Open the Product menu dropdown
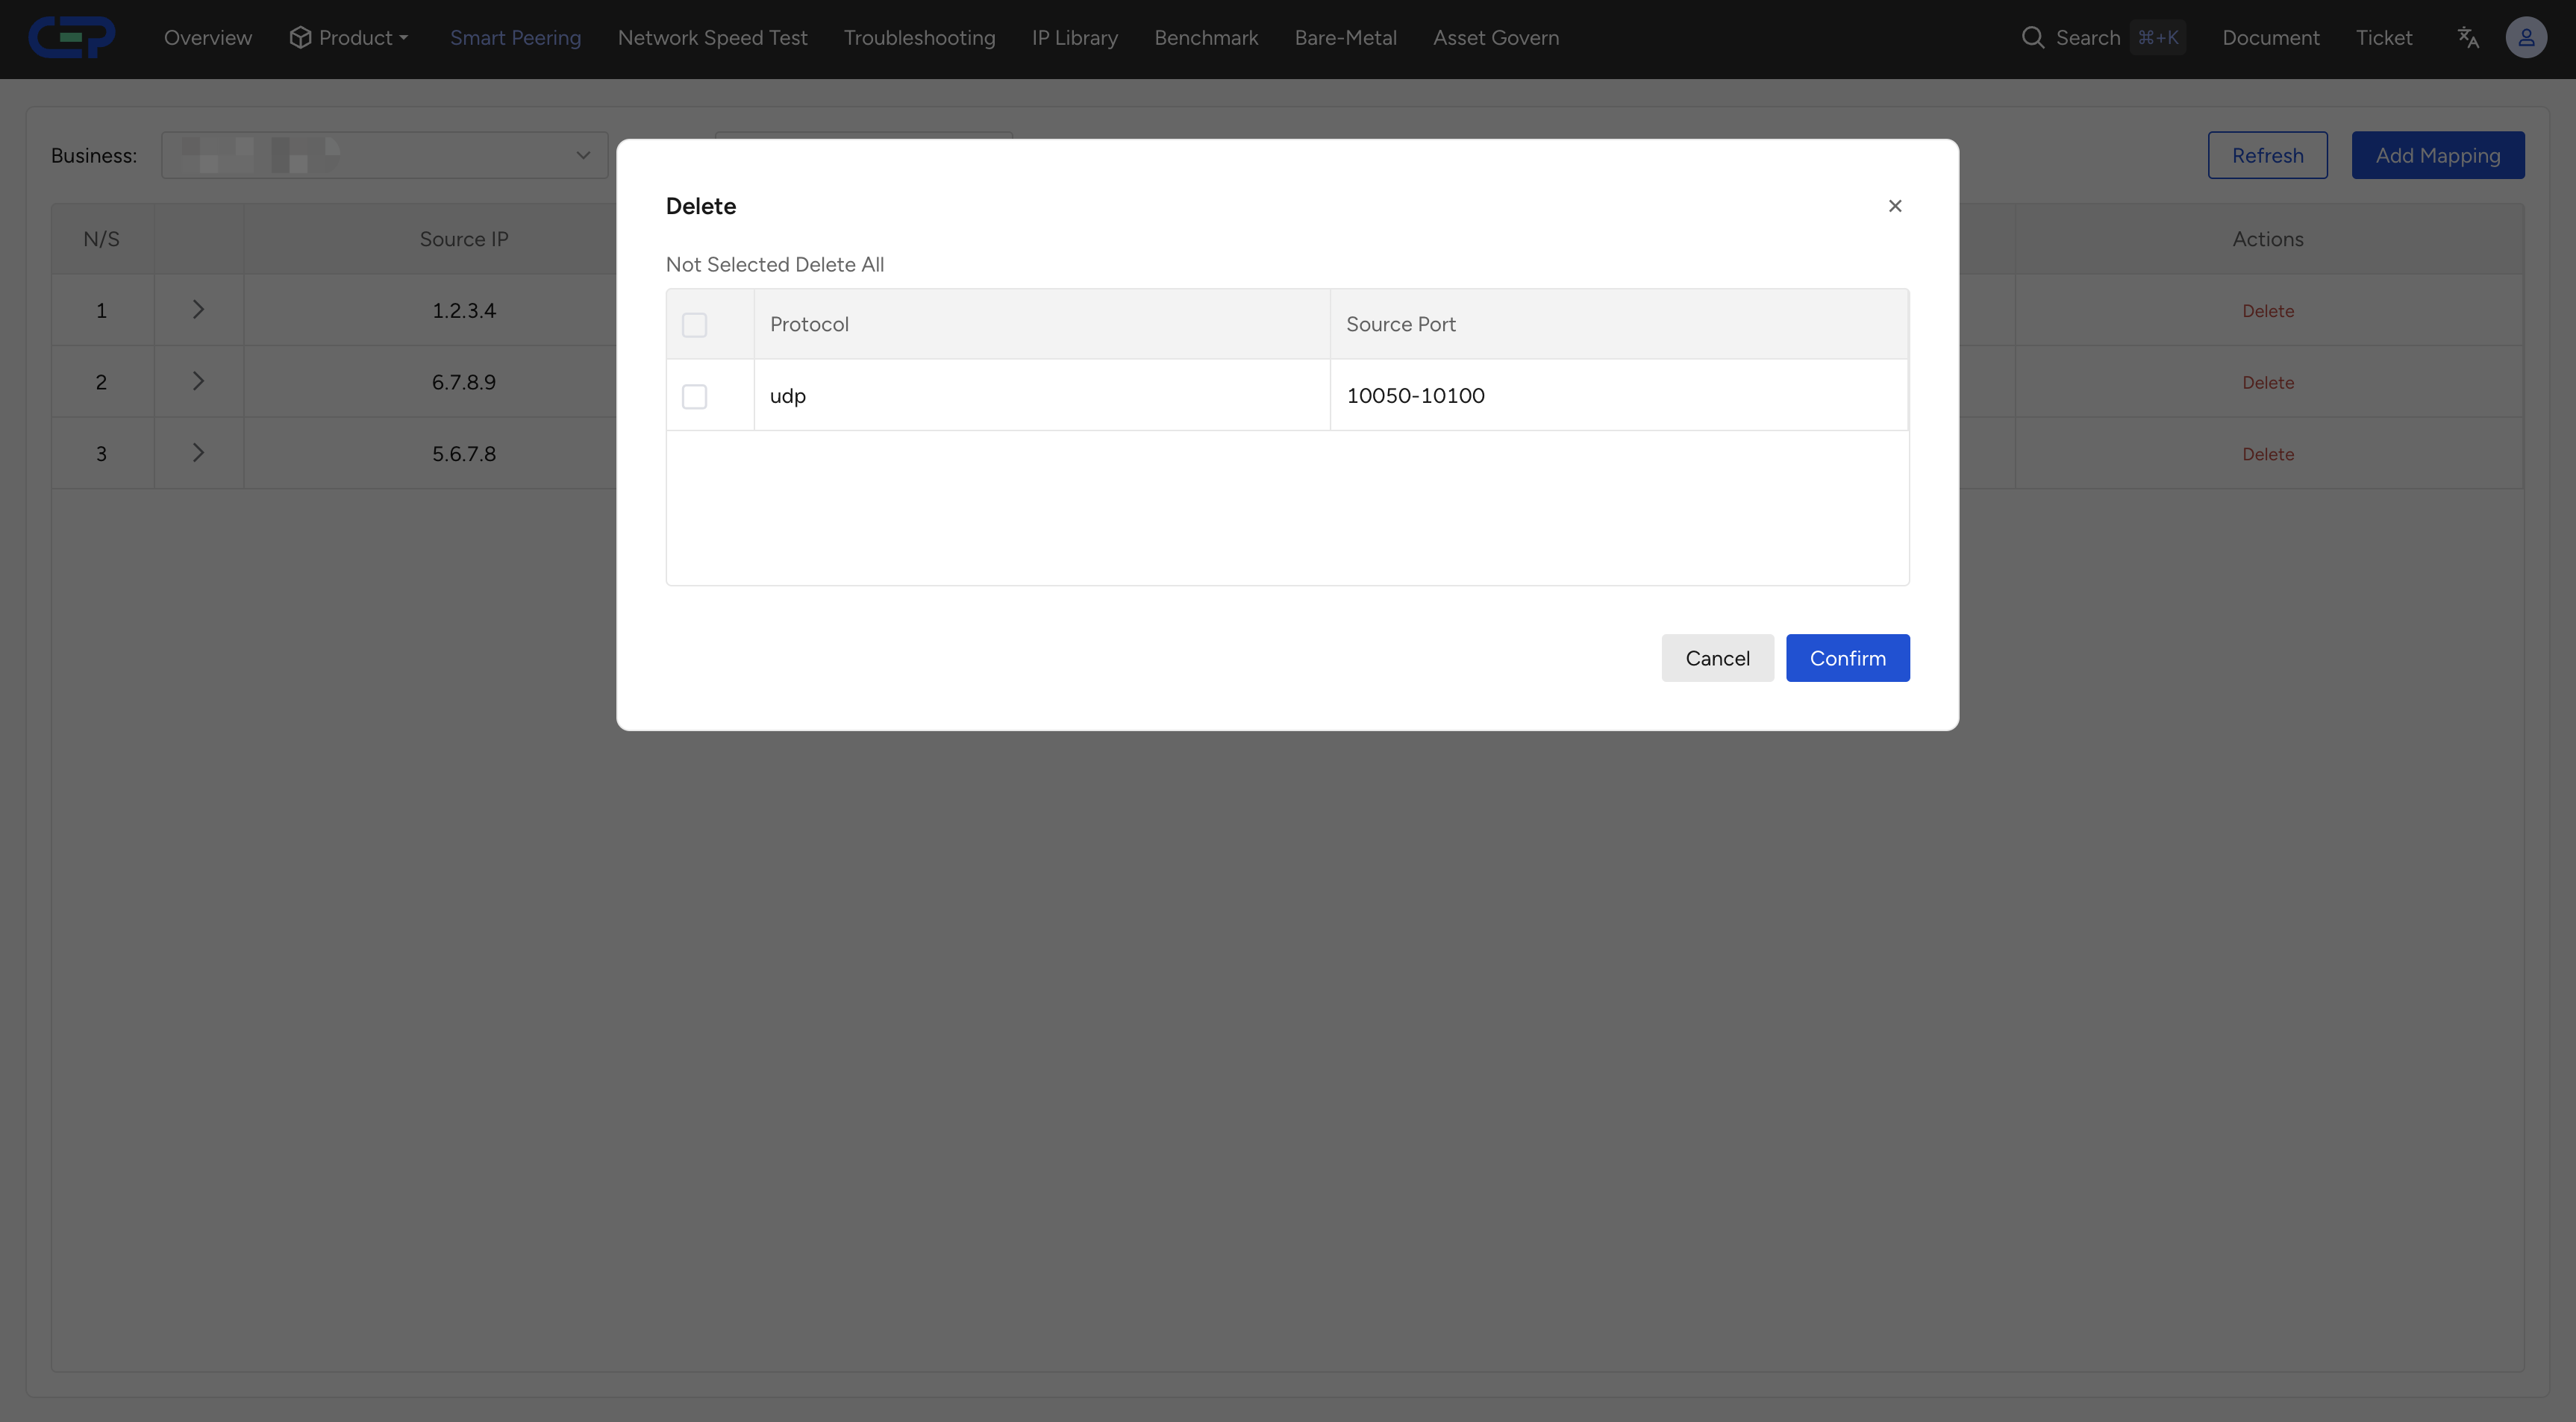 coord(349,38)
